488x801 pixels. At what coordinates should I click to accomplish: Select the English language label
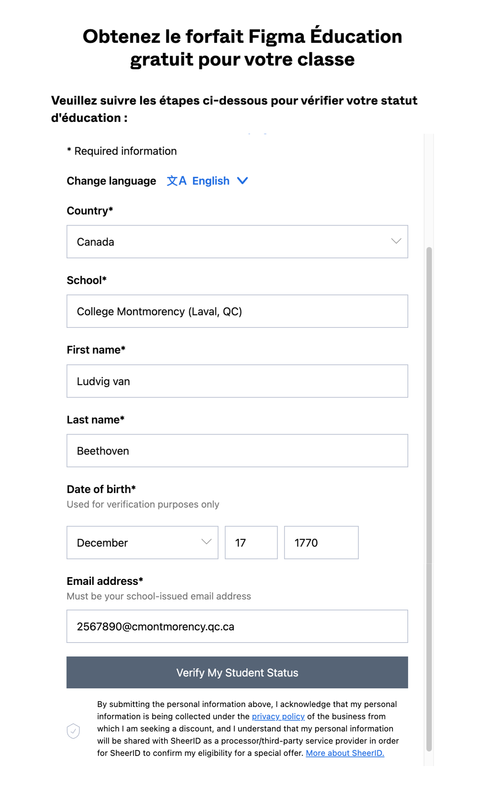(210, 181)
